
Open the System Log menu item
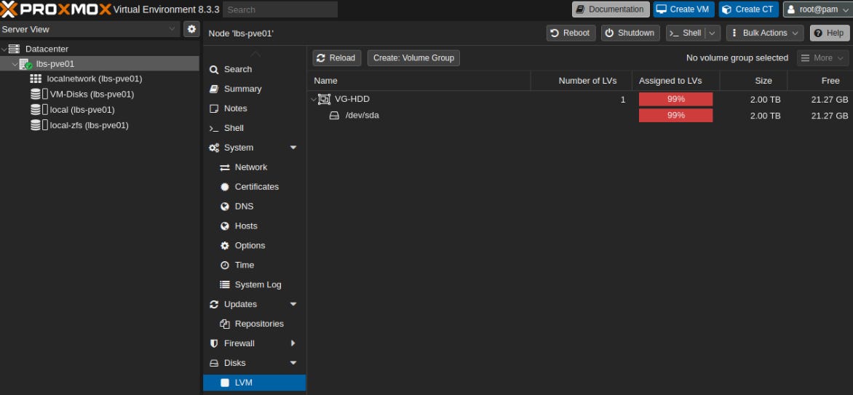(254, 284)
